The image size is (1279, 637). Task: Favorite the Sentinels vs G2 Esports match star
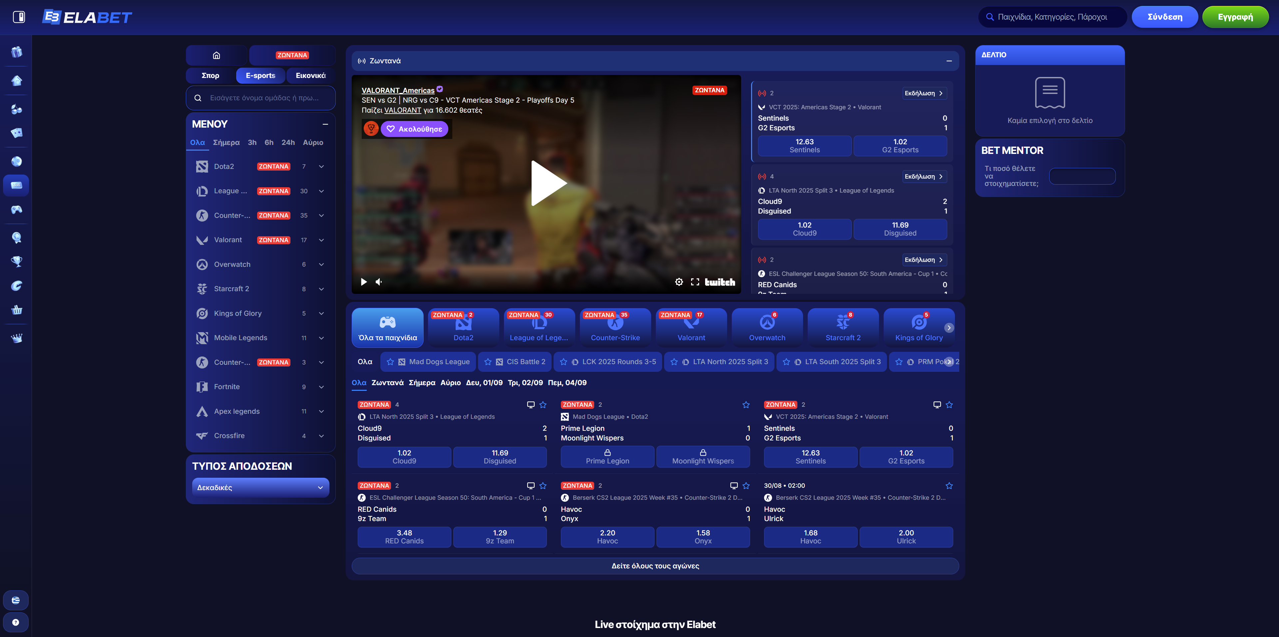(949, 405)
